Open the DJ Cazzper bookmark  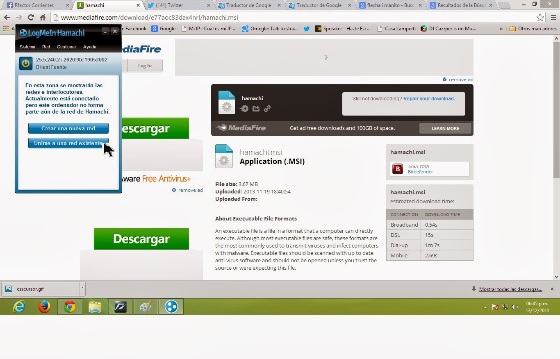pos(449,29)
